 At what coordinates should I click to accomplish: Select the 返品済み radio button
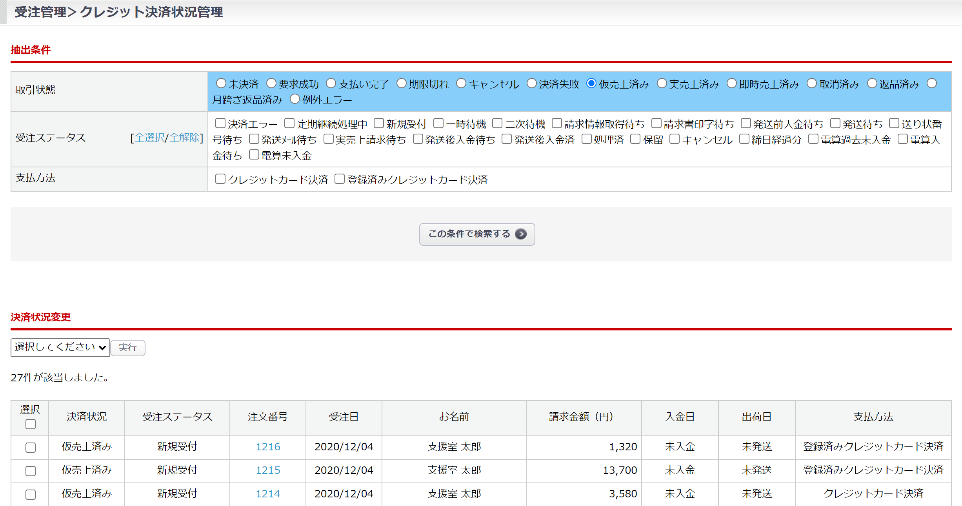tap(872, 83)
